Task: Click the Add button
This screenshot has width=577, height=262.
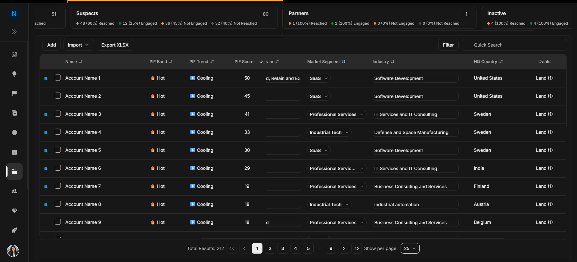Action: [x=51, y=45]
